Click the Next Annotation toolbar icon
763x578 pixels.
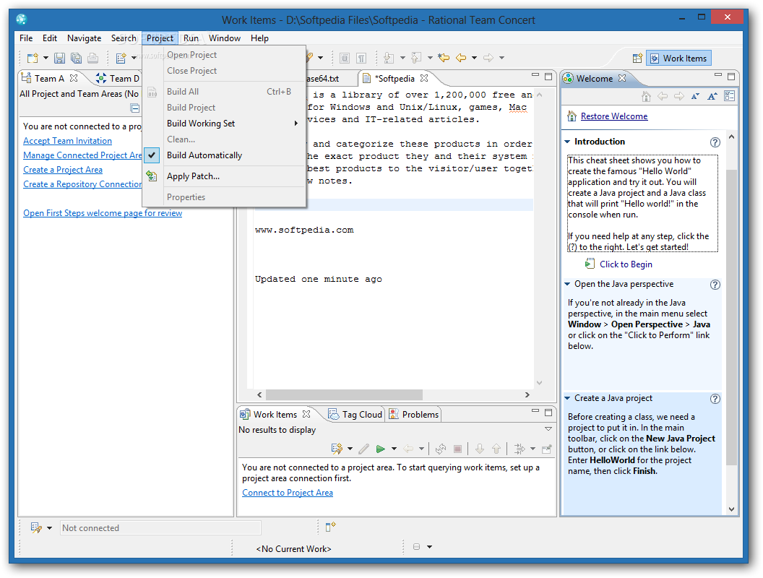pyautogui.click(x=389, y=58)
